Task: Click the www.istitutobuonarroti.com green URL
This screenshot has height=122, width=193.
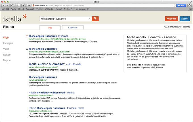Action: coord(41,95)
